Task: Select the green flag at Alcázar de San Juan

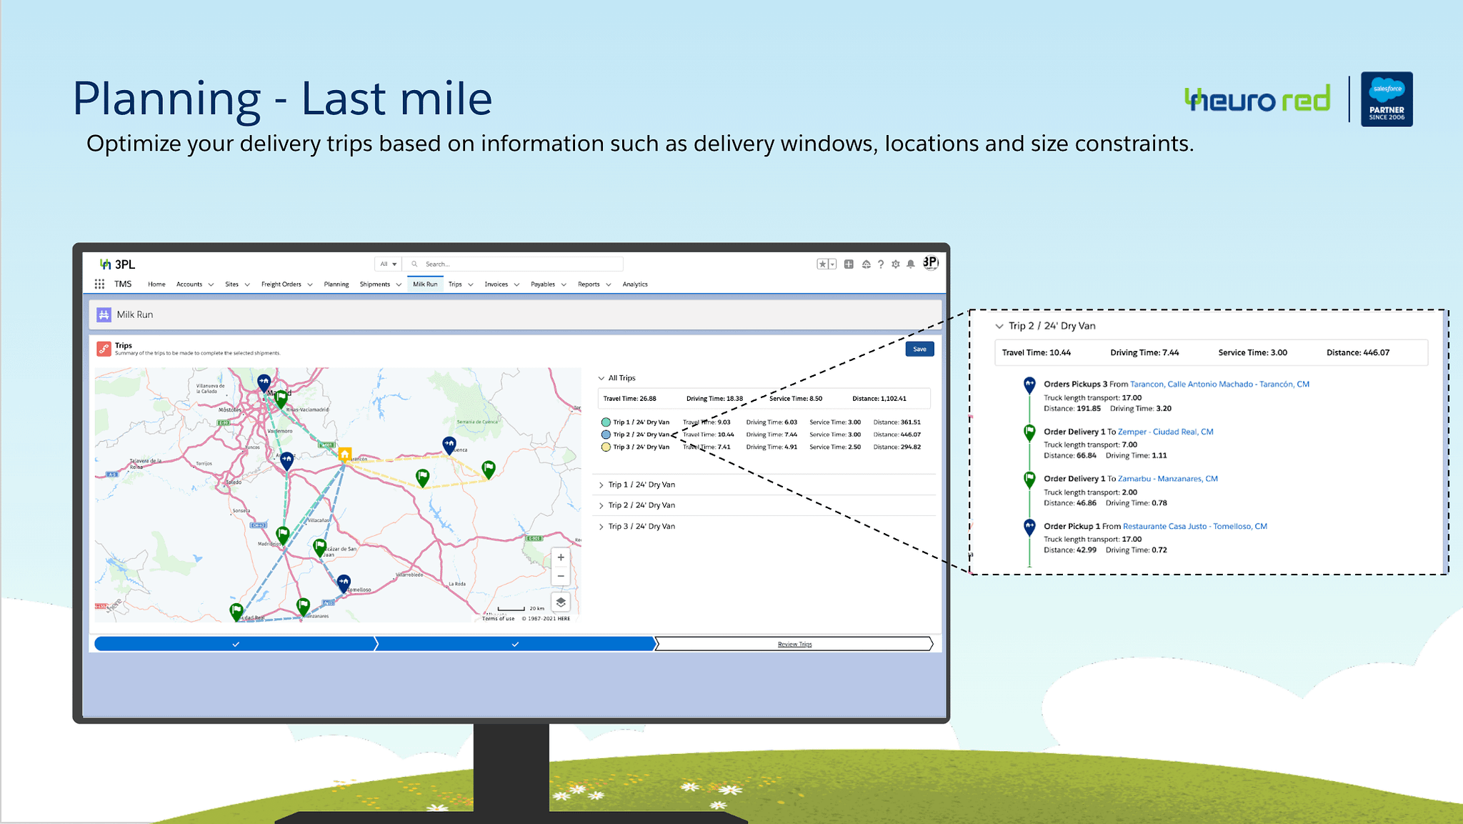Action: click(x=320, y=548)
